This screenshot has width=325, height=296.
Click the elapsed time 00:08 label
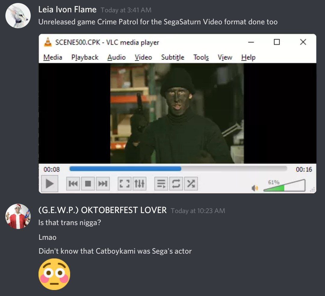tap(52, 169)
